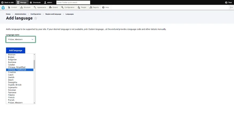Focus the Admin Toolbar quick search field

tap(73, 2)
